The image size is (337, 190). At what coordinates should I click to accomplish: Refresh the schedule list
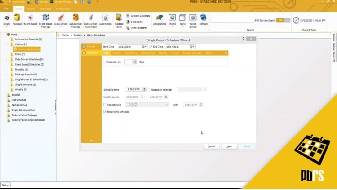(203, 20)
